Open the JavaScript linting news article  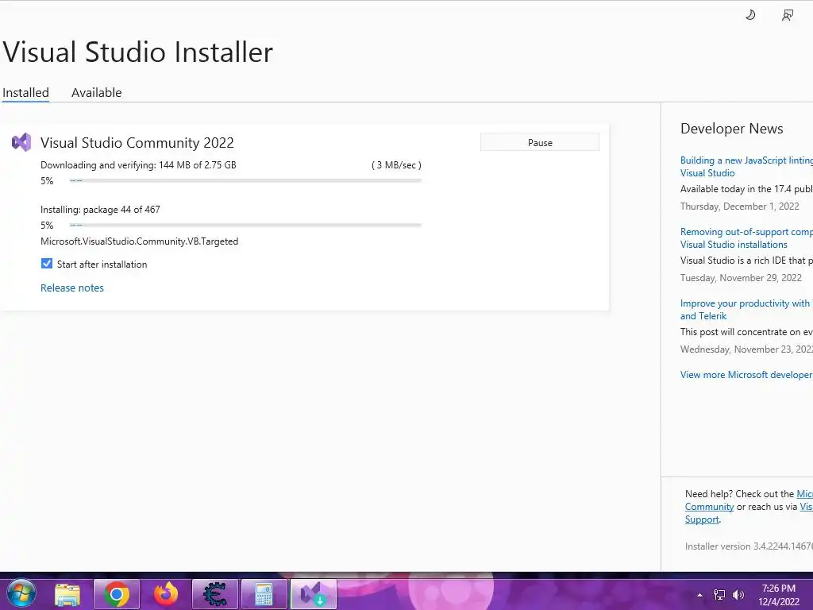coord(746,167)
